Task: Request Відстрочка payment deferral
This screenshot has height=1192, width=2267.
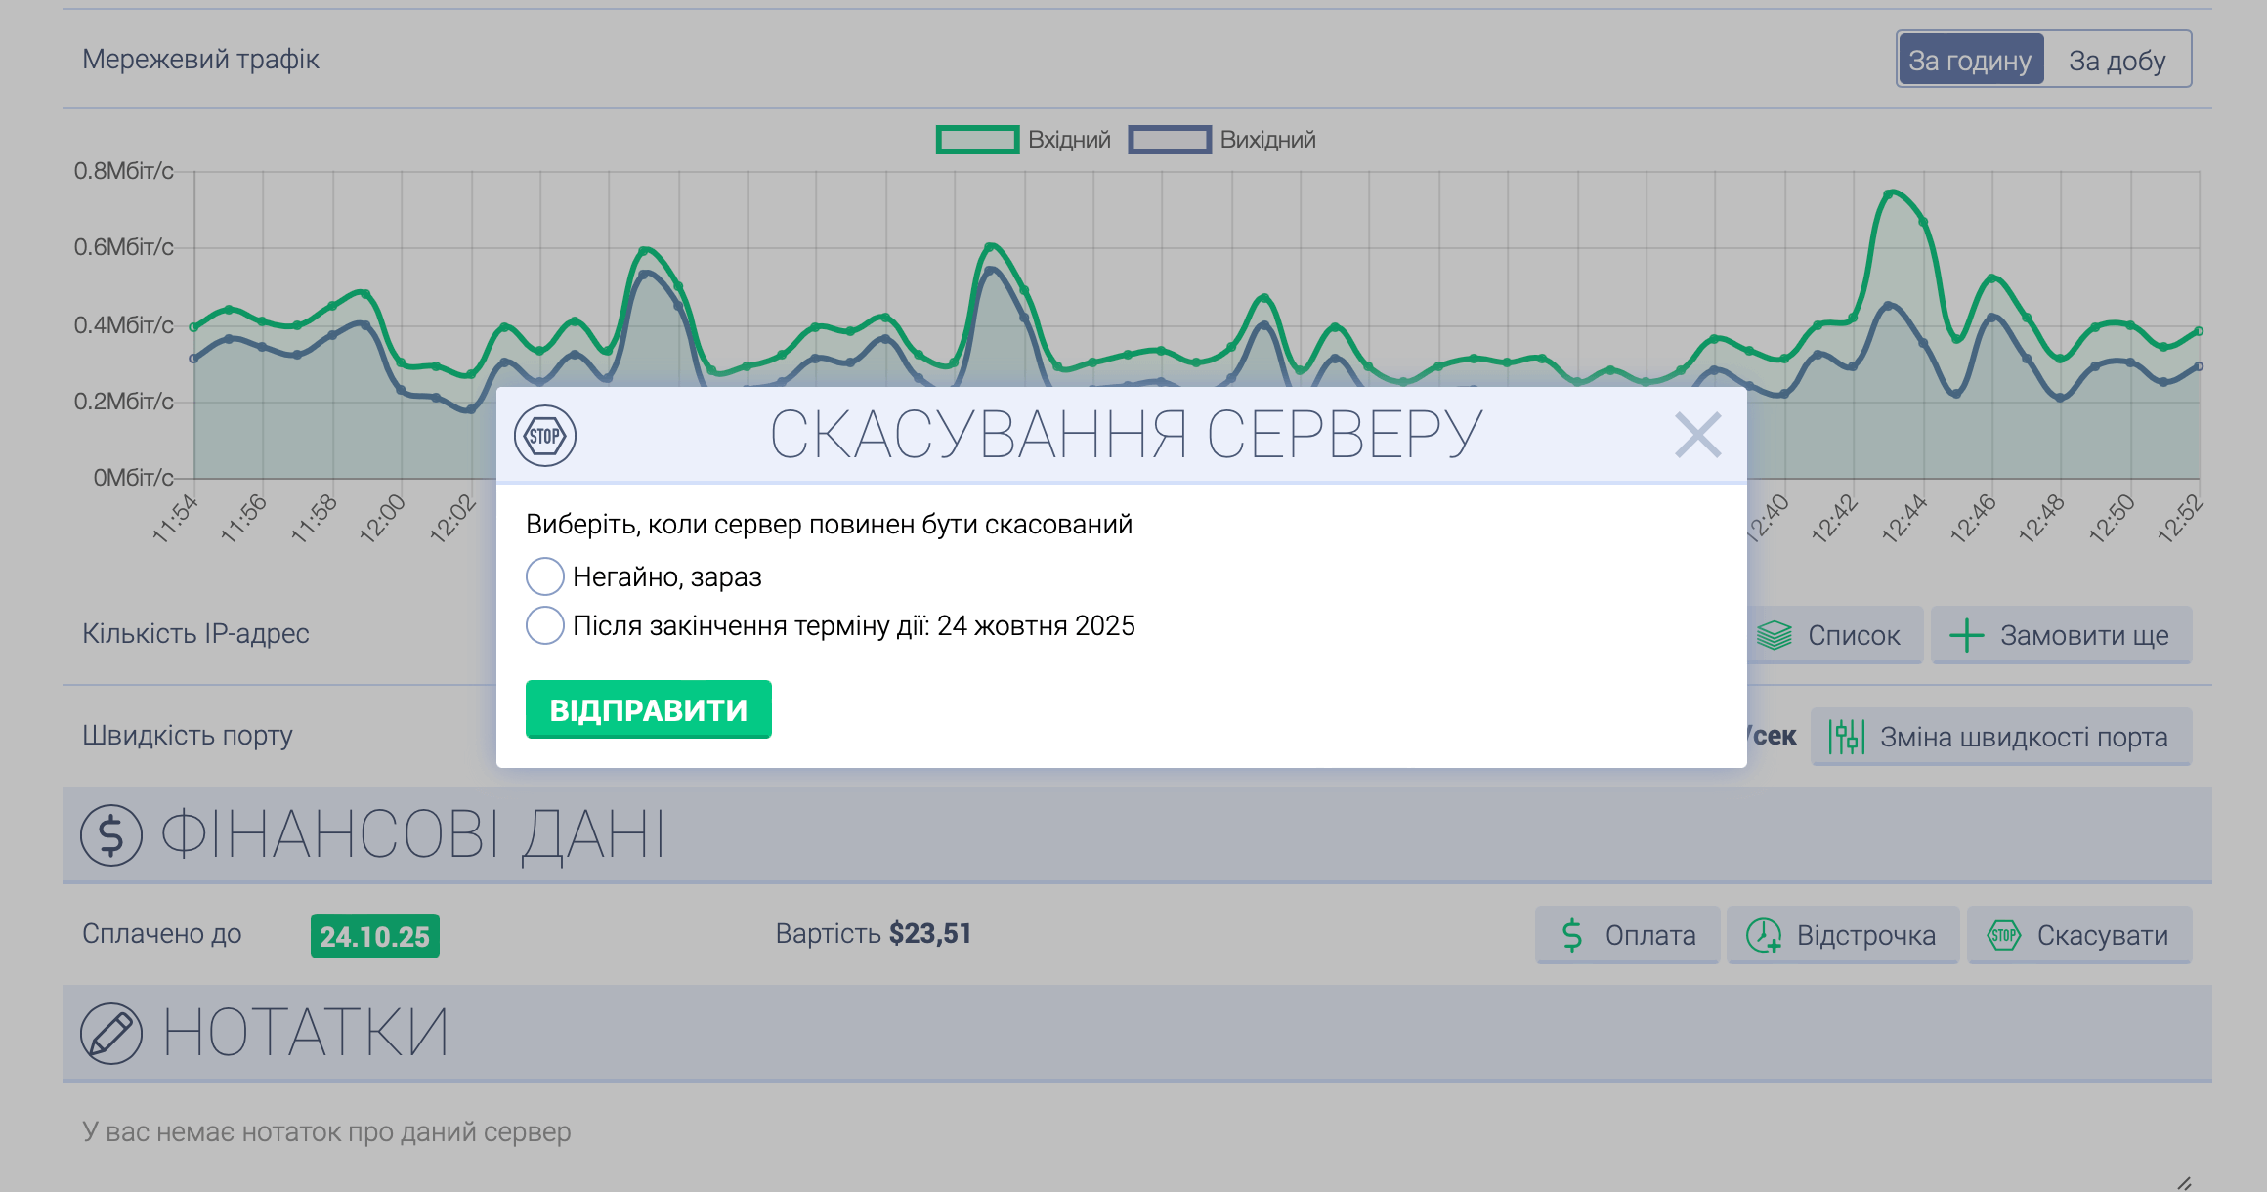Action: click(1843, 935)
